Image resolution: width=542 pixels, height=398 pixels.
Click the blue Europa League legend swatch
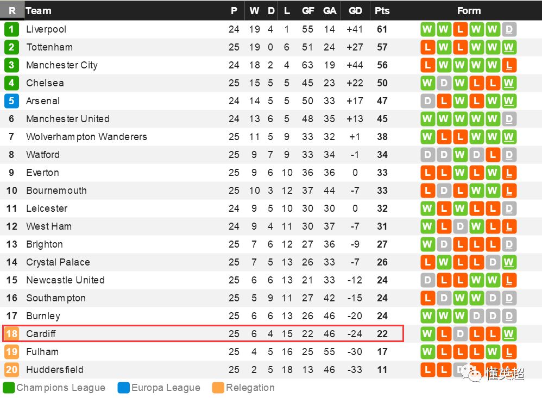(124, 388)
